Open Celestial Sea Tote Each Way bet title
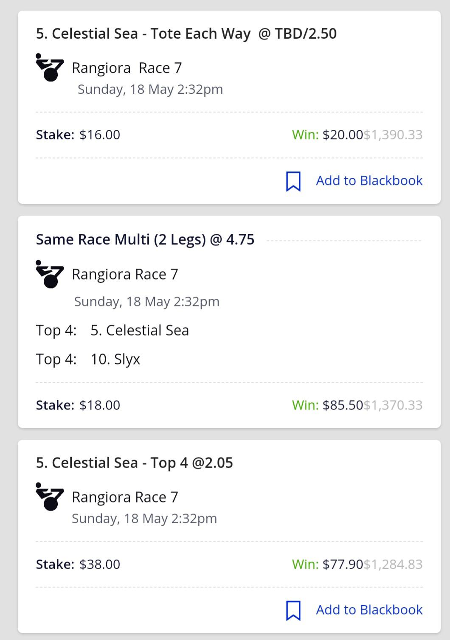450x640 pixels. point(186,34)
